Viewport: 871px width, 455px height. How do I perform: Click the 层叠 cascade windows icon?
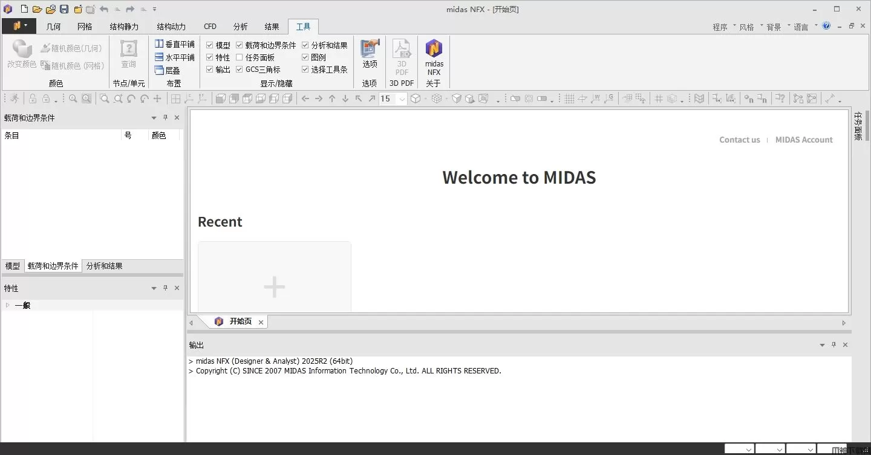(168, 70)
